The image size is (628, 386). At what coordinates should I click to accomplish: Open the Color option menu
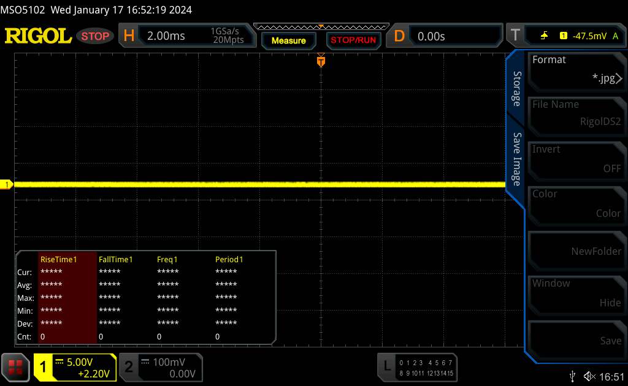pyautogui.click(x=576, y=203)
